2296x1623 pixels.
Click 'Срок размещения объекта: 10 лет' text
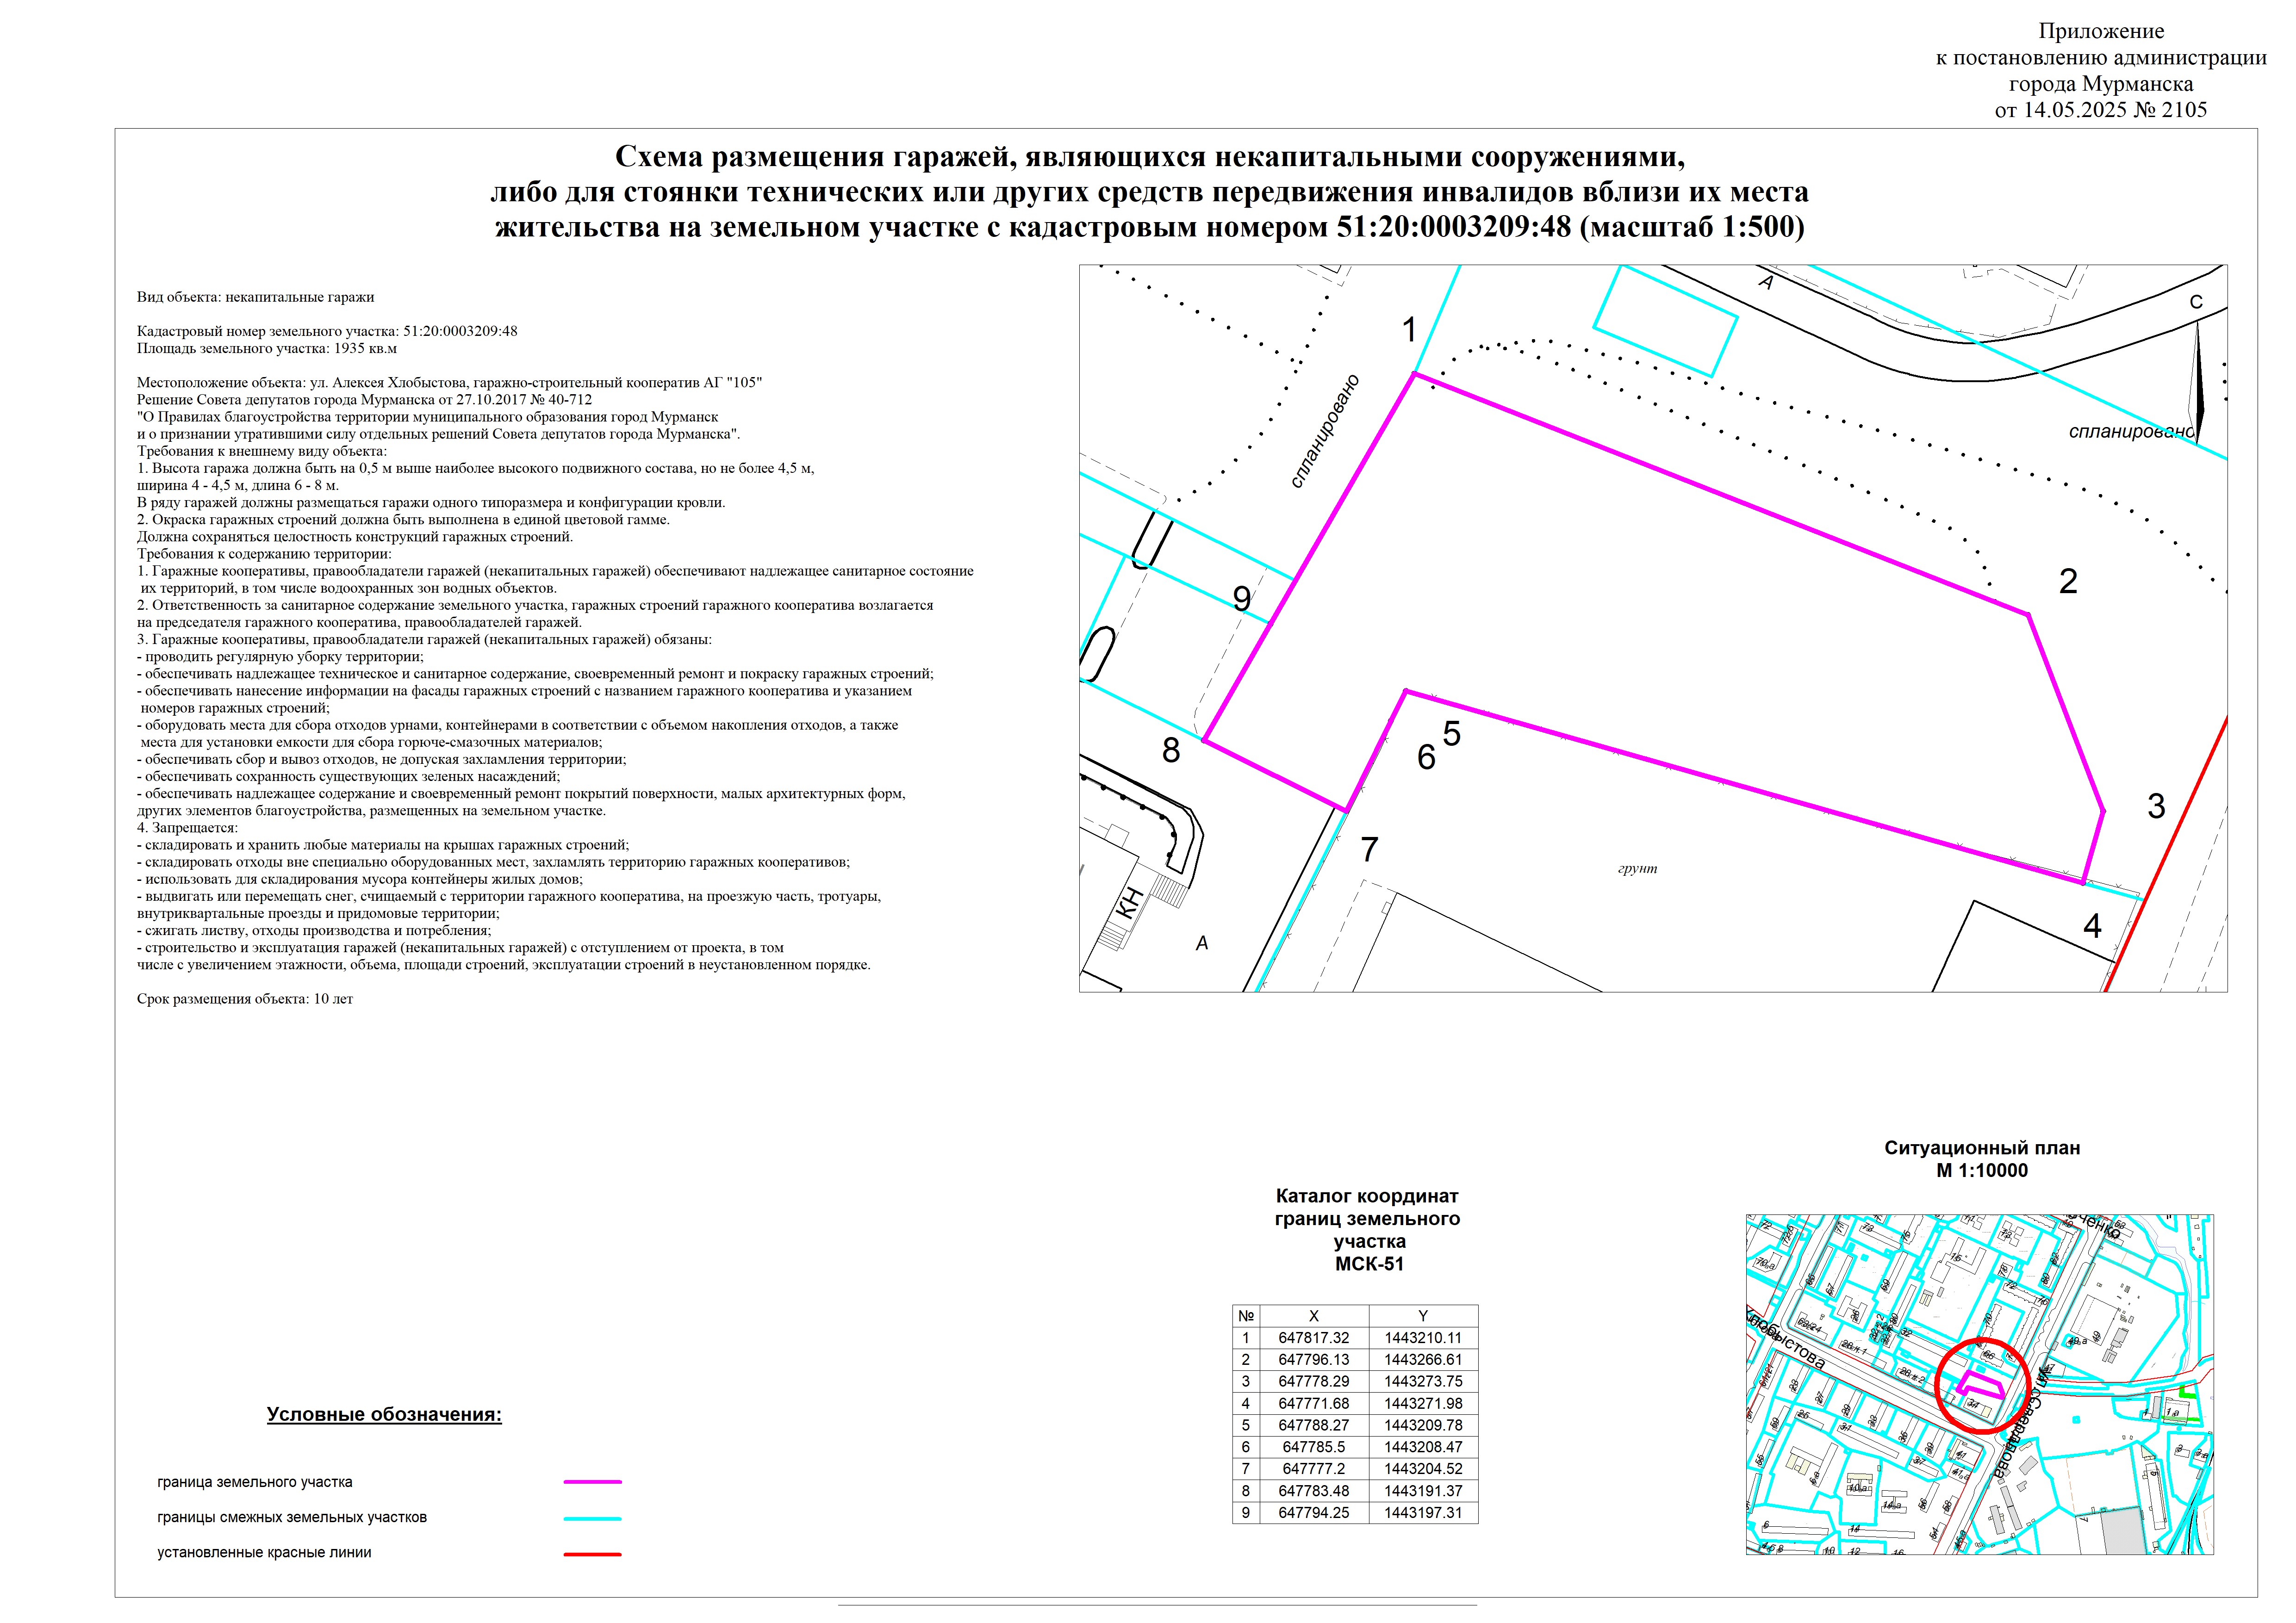click(245, 998)
